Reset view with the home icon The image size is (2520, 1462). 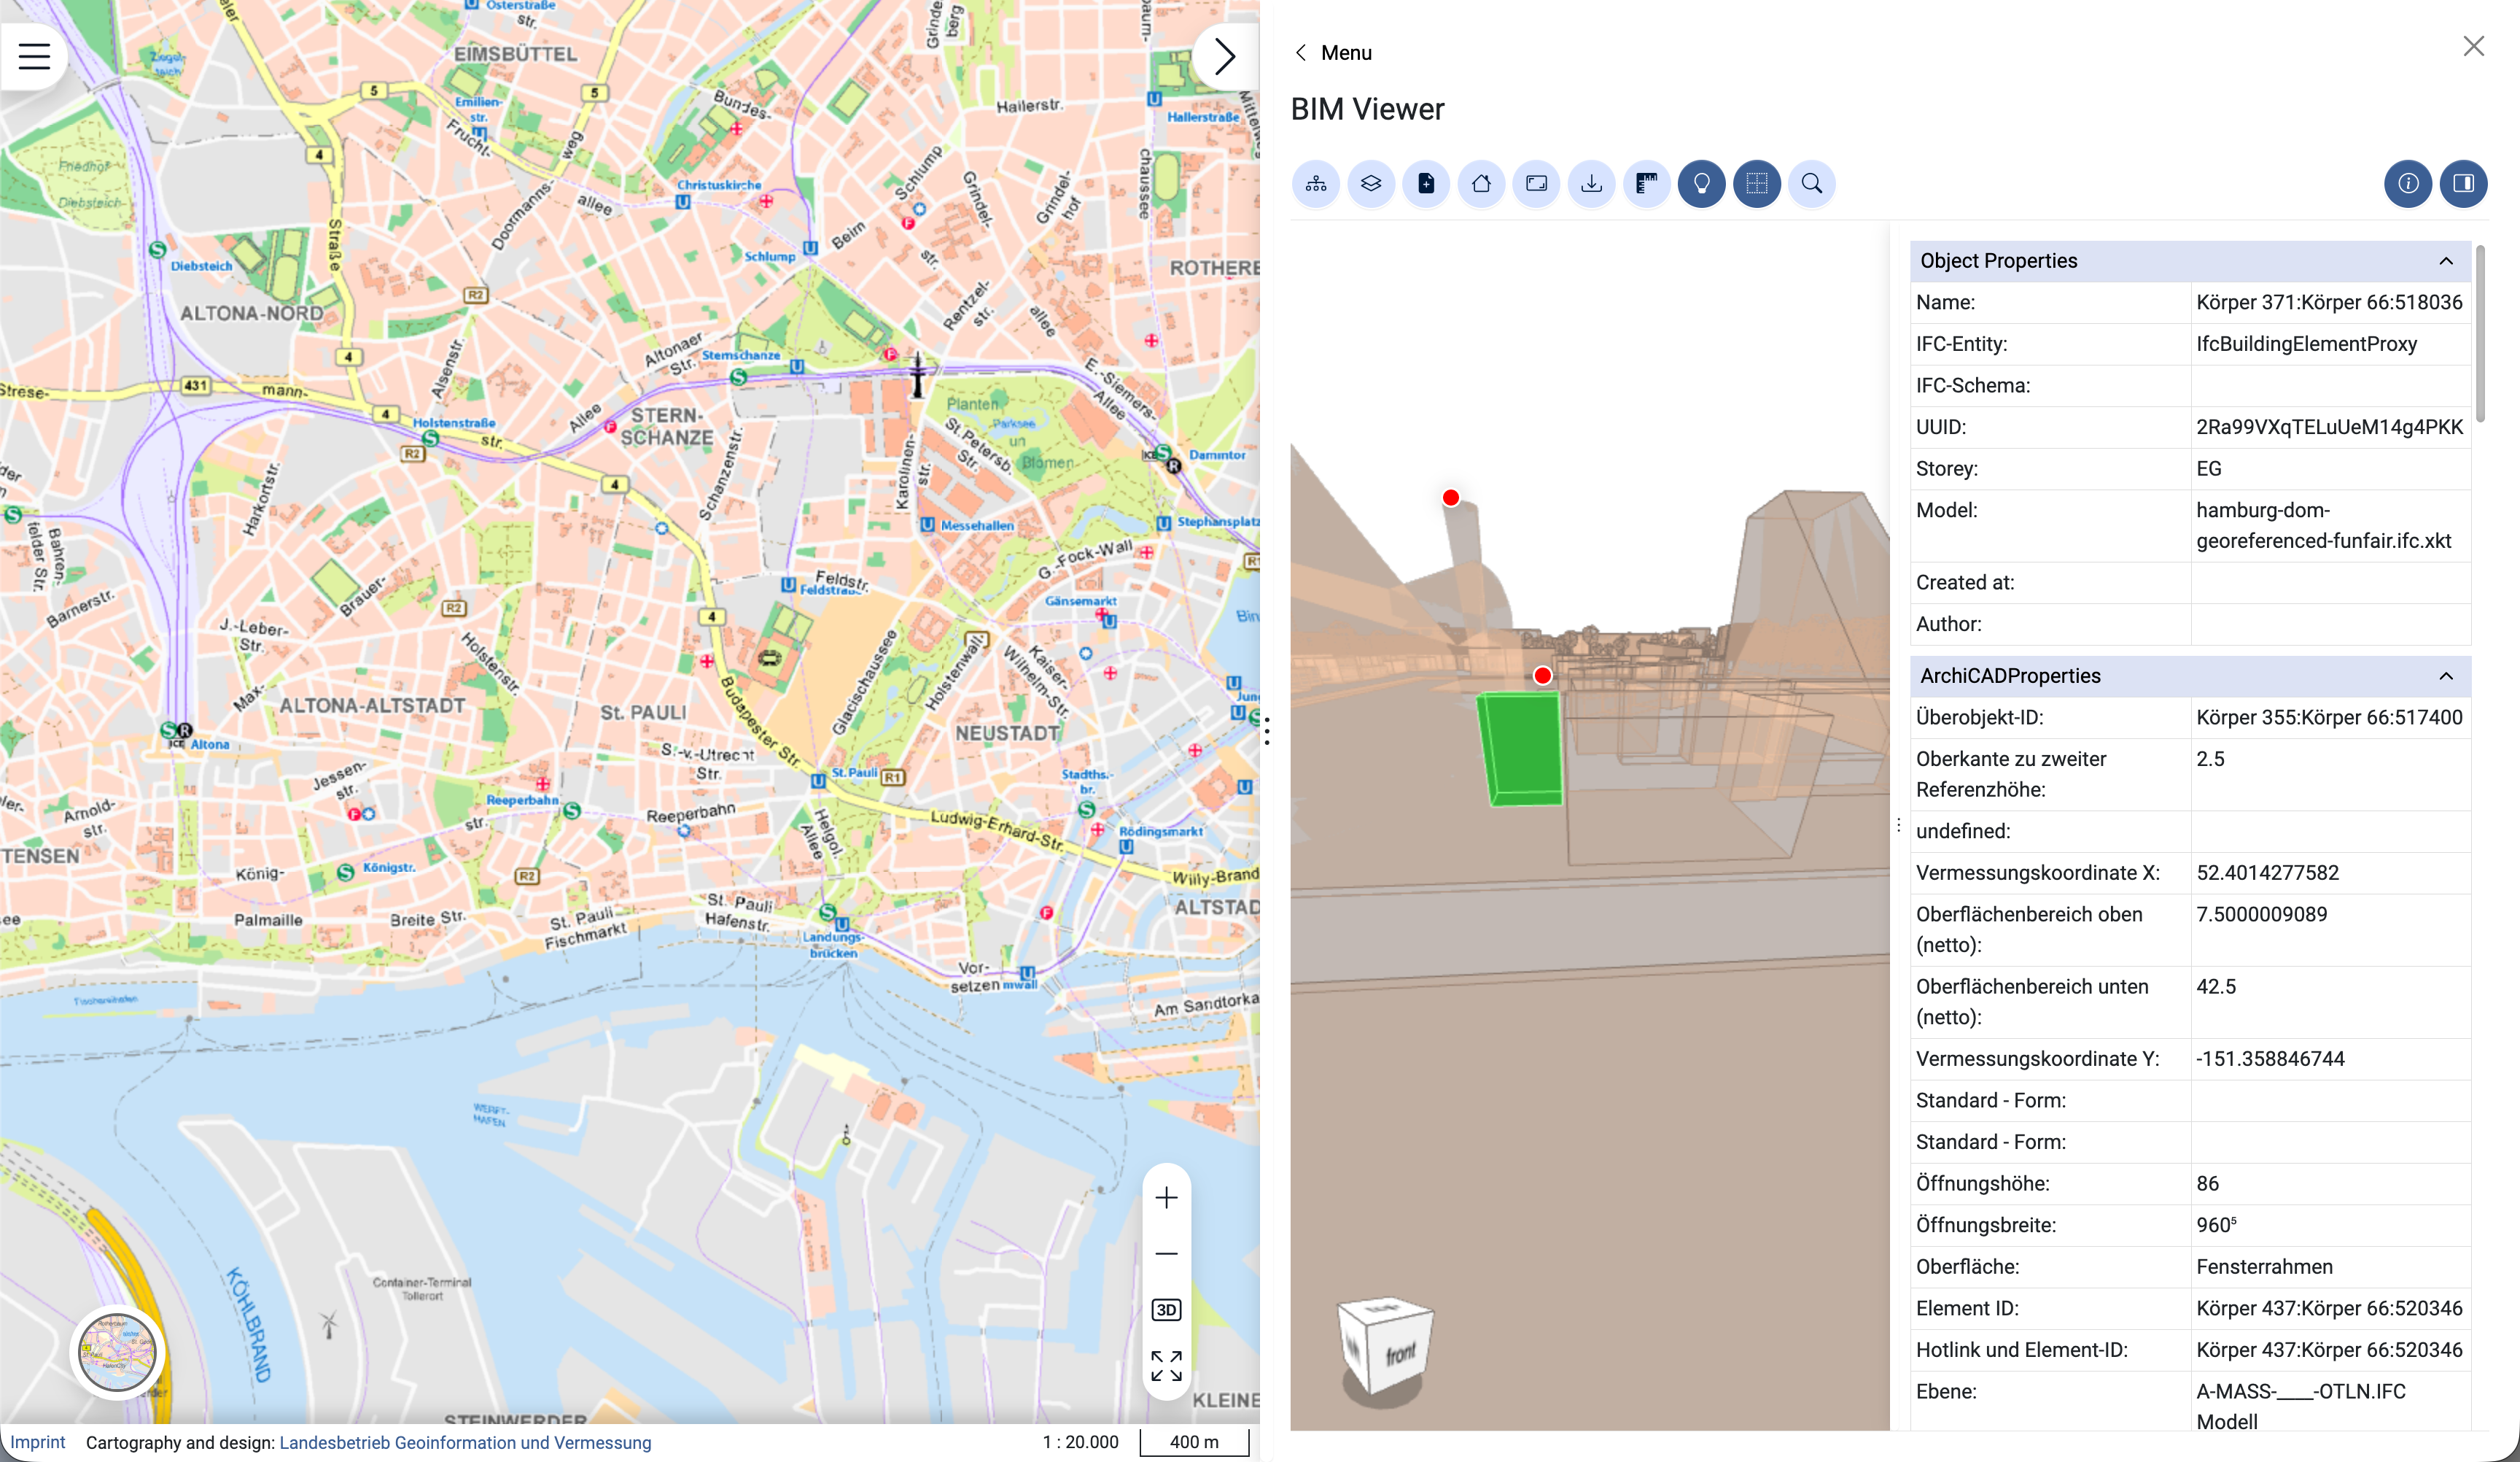[x=1481, y=184]
